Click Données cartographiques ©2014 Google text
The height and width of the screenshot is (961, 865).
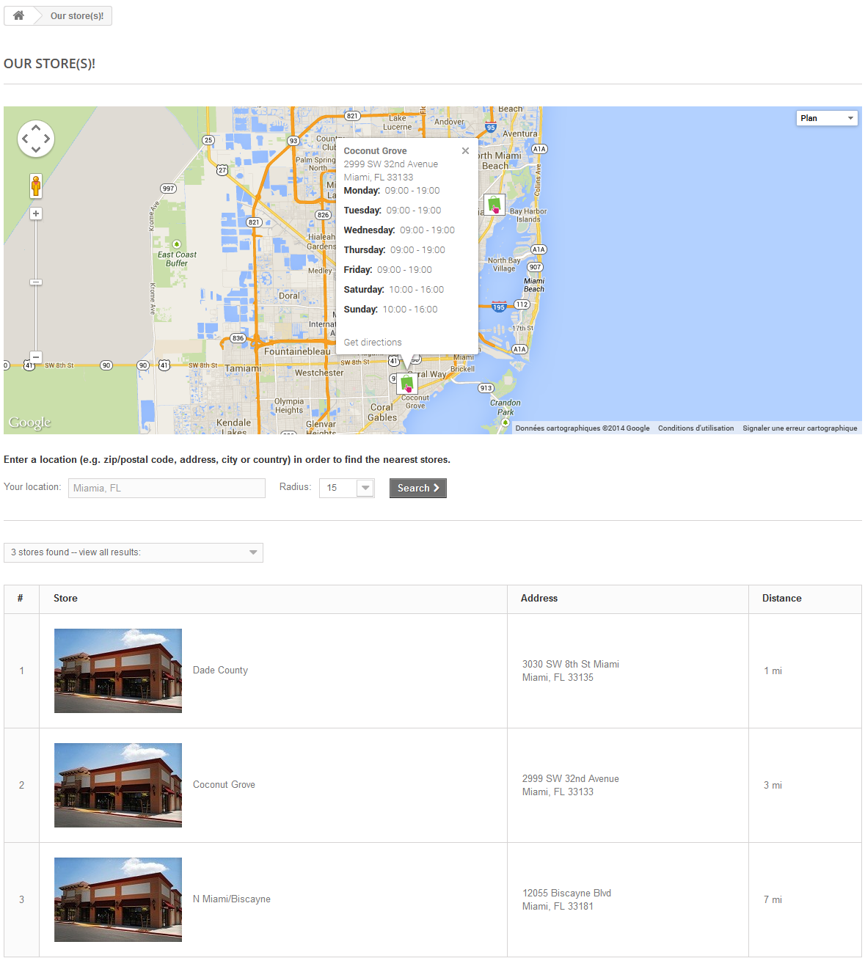(583, 428)
